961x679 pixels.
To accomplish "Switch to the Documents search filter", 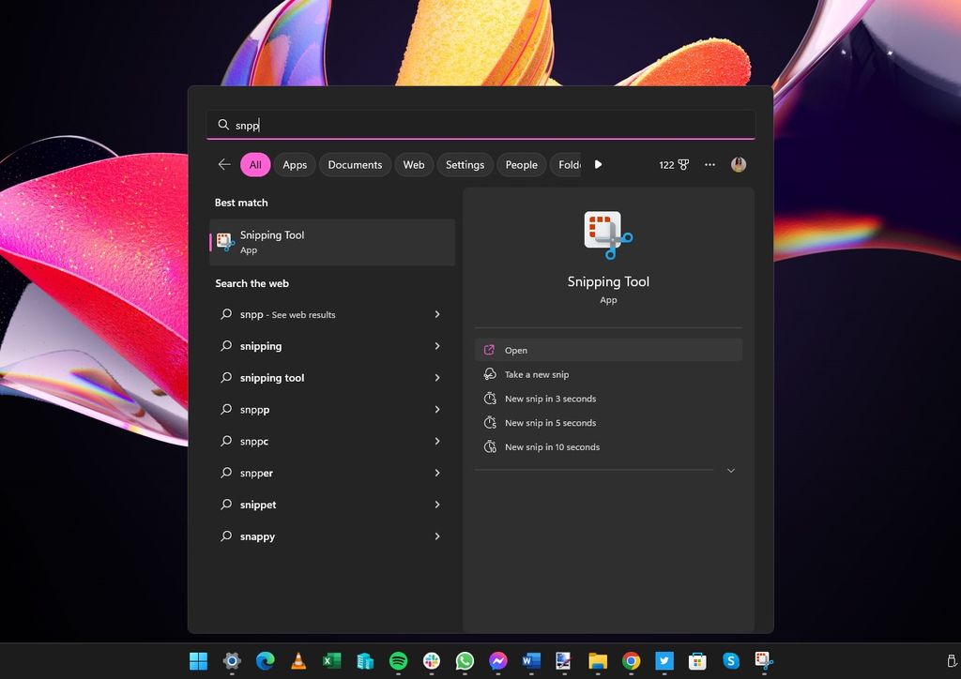I will pyautogui.click(x=355, y=164).
